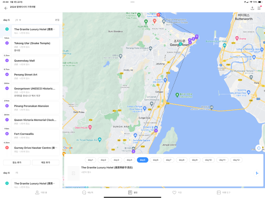This screenshot has height=199, width=265.
Task: Select Penang Street Art entry
Action: coord(35,76)
